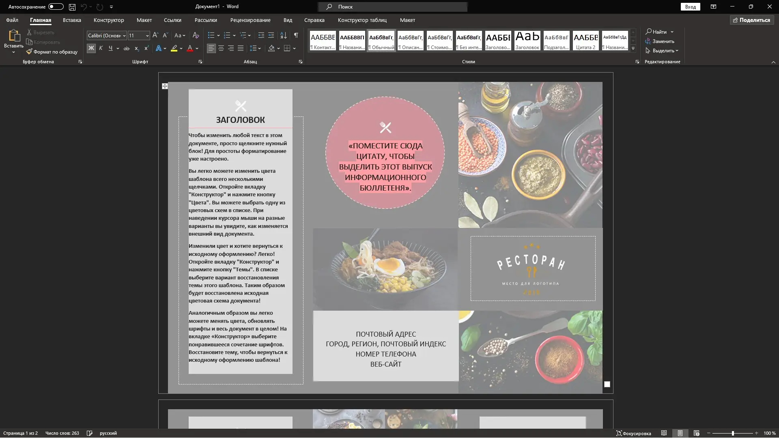Click the Format Painter brush icon
779x438 pixels.
tap(29, 52)
